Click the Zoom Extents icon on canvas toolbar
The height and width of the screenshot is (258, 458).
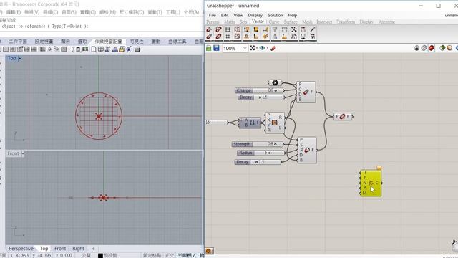[x=252, y=48]
